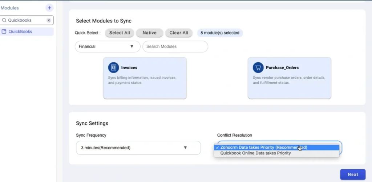Add a new module with plus icon

pyautogui.click(x=49, y=8)
